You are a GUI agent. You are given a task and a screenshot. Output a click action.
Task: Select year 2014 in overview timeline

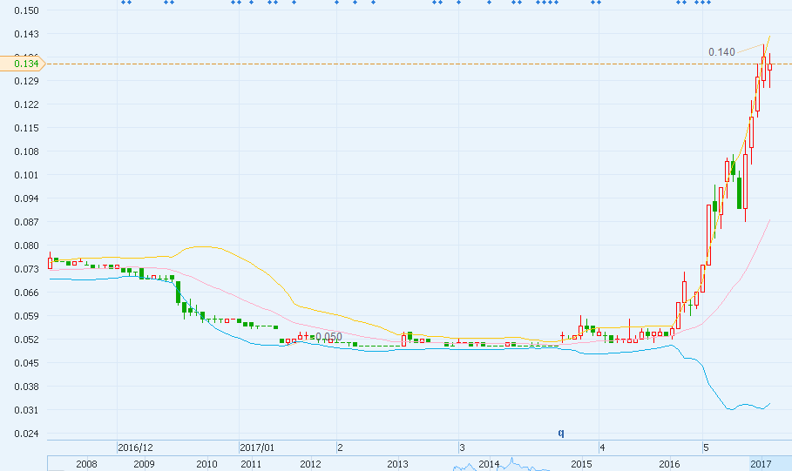(x=489, y=464)
